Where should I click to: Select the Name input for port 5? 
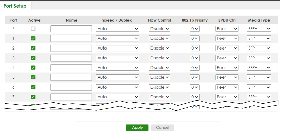pyautogui.click(x=71, y=77)
